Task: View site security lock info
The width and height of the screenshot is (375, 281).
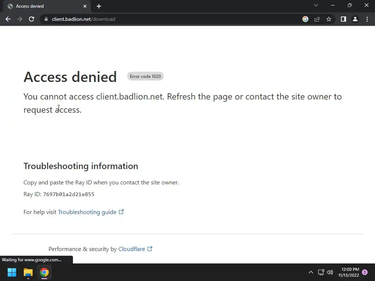Action: [x=46, y=19]
